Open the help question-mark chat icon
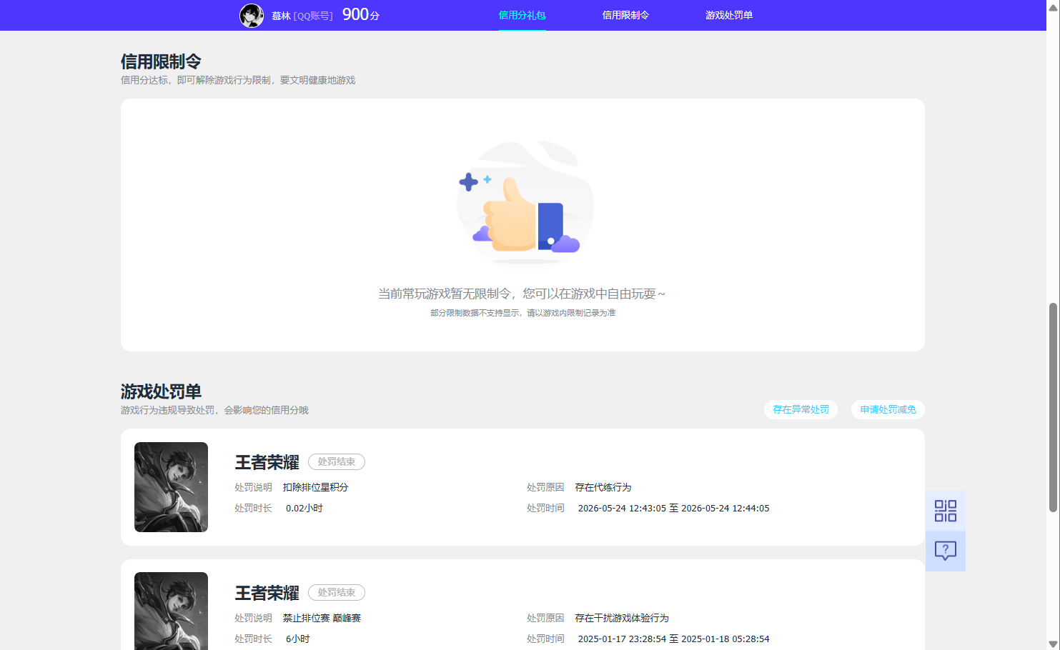Screen dimensions: 1060x650 click(x=945, y=551)
